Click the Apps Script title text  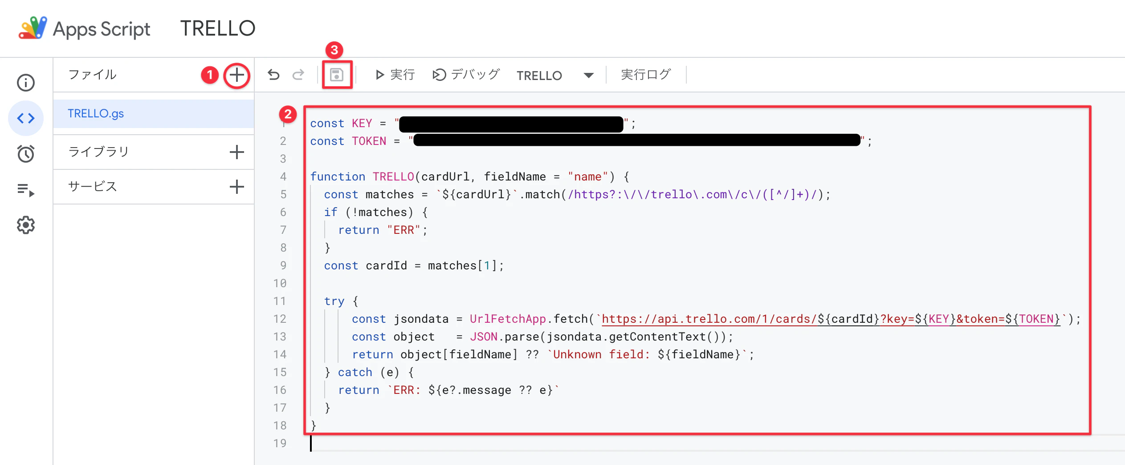102,29
